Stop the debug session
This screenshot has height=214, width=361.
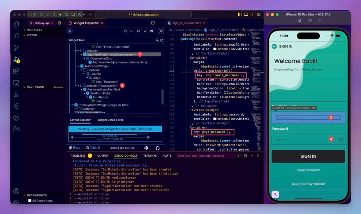tap(73, 14)
